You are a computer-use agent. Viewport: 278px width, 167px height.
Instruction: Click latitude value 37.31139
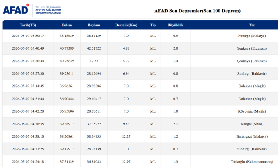click(x=67, y=162)
